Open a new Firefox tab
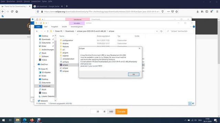This screenshot has width=220, height=123. click(x=67, y=6)
